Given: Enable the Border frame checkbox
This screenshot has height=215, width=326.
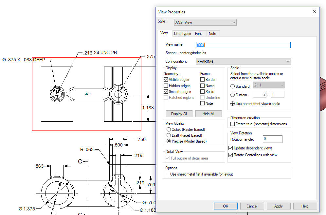Looking at the screenshot, I should [x=202, y=80].
